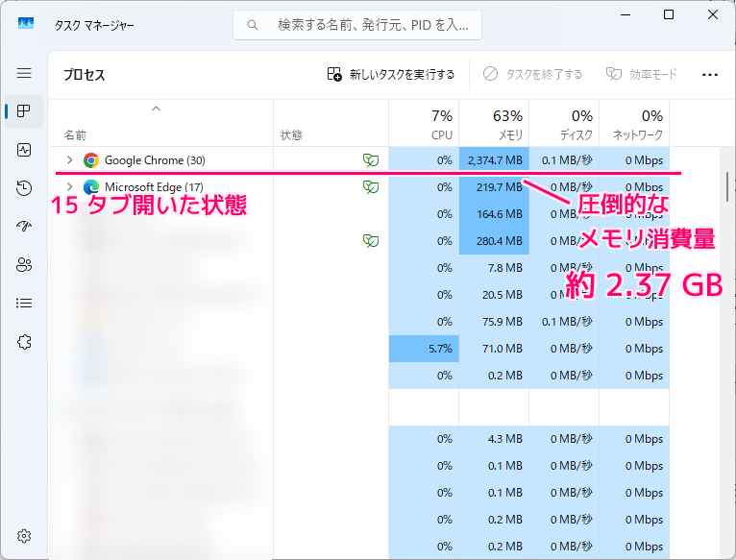Screen dimensions: 736x560
Task: Open the Details list sidebar icon
Action: coord(24,304)
